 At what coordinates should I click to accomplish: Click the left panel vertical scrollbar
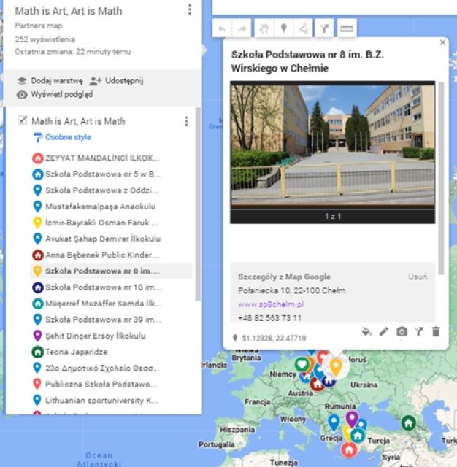coord(198,204)
